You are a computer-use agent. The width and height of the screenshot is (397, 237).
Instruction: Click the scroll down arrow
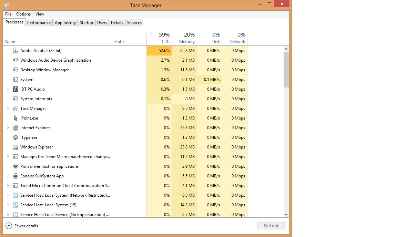tap(286, 215)
